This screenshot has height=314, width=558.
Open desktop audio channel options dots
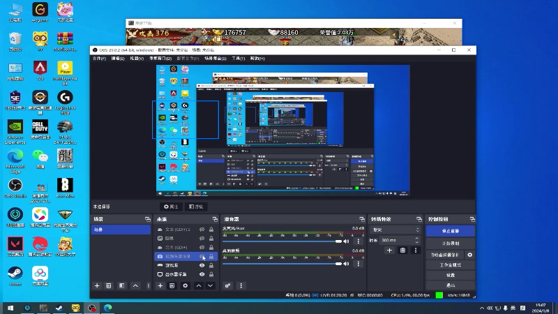[x=359, y=264]
